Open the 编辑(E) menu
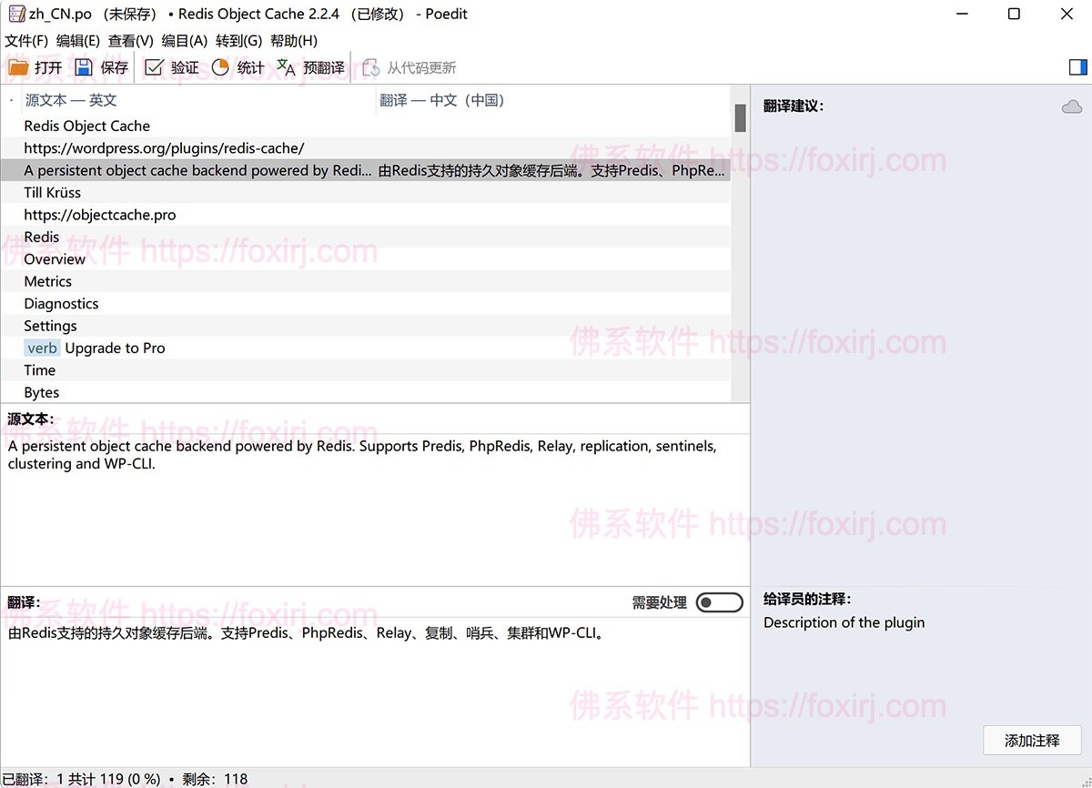The image size is (1092, 788). tap(77, 41)
